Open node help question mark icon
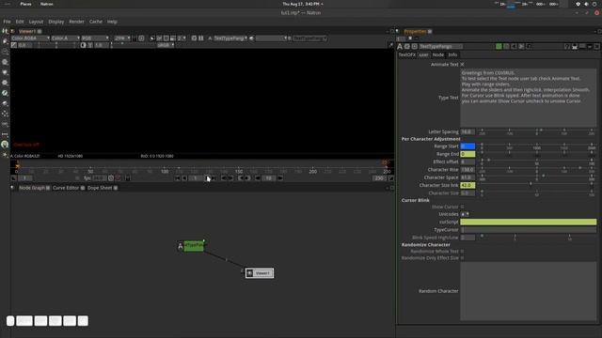The width and height of the screenshot is (602, 338). [567, 46]
